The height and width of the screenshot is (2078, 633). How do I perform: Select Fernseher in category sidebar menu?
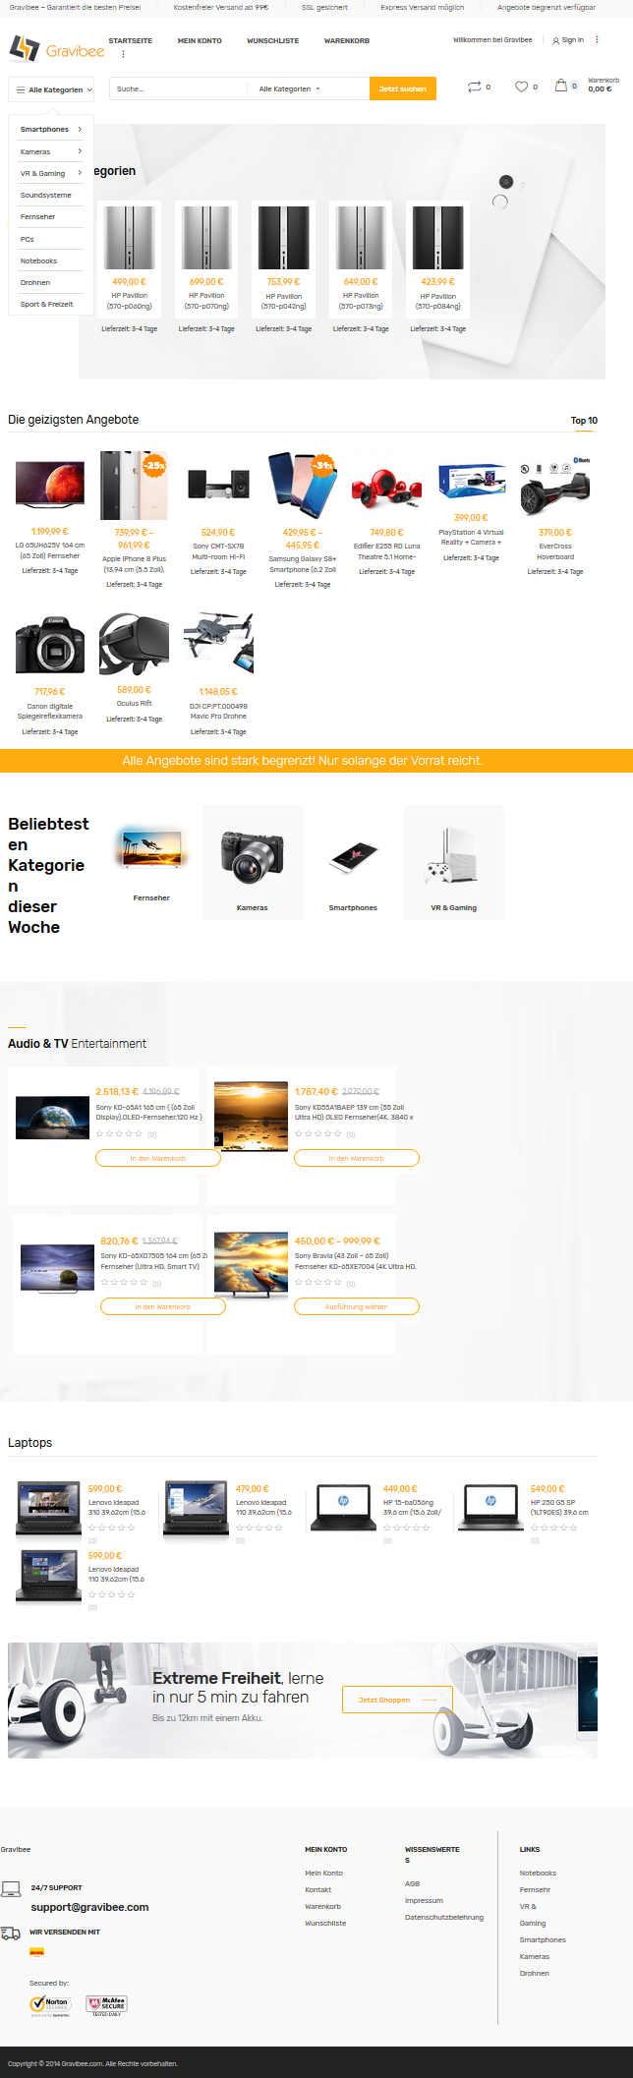point(37,216)
